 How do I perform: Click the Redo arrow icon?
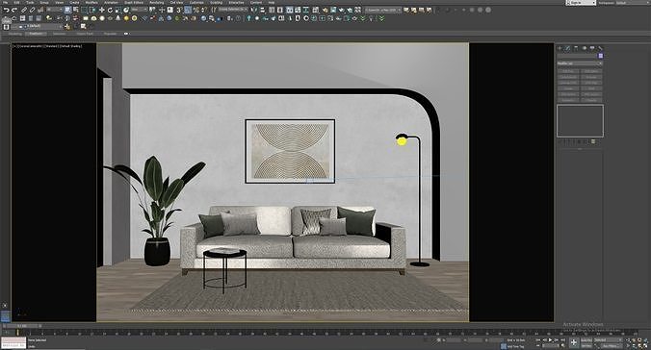tap(14, 10)
